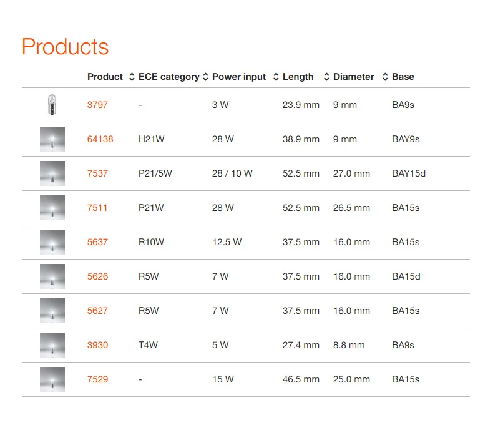Select the 26.5 mm diameter cell
Viewport: 493px width, 448px height.
point(351,208)
